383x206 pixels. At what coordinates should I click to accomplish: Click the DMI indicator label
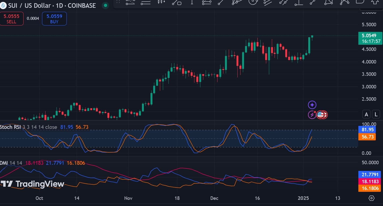(x=4, y=163)
